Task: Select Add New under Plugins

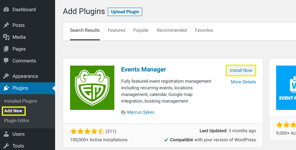Action: 13,111
